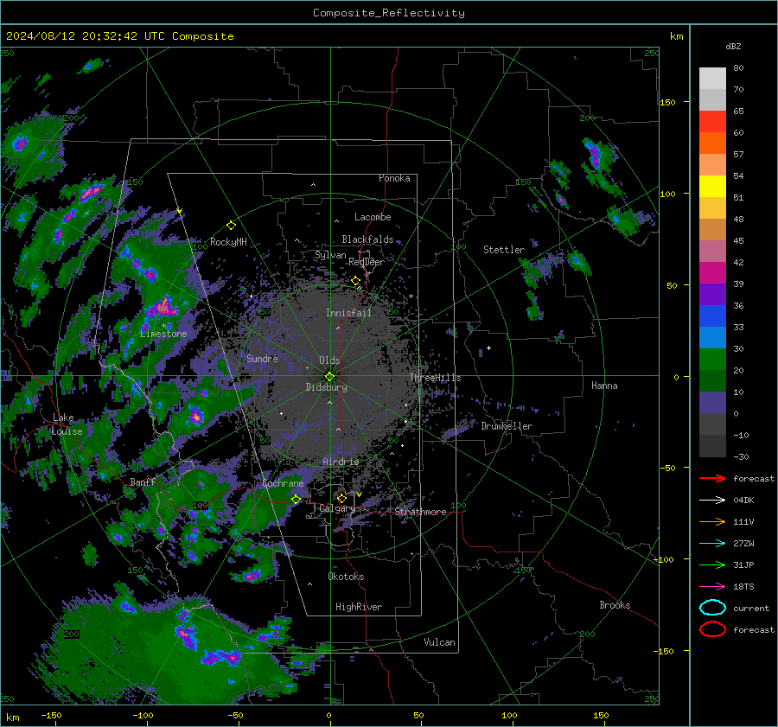
Task: Click the Lake Louise label
Action: coord(67,424)
